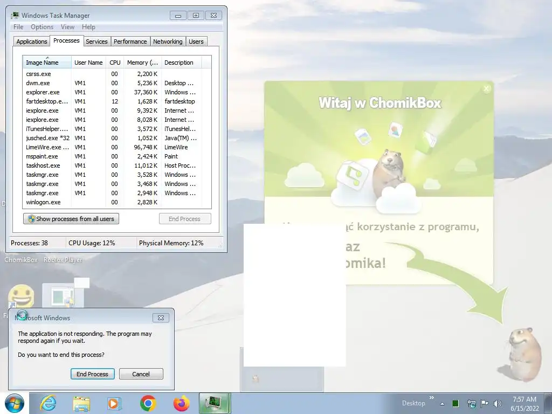Screen dimensions: 552x414
Task: Switch to the Applications tab
Action: [x=32, y=42]
